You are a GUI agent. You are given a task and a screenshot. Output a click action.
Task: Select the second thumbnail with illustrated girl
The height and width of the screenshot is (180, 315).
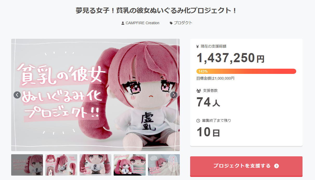[x=61, y=165]
